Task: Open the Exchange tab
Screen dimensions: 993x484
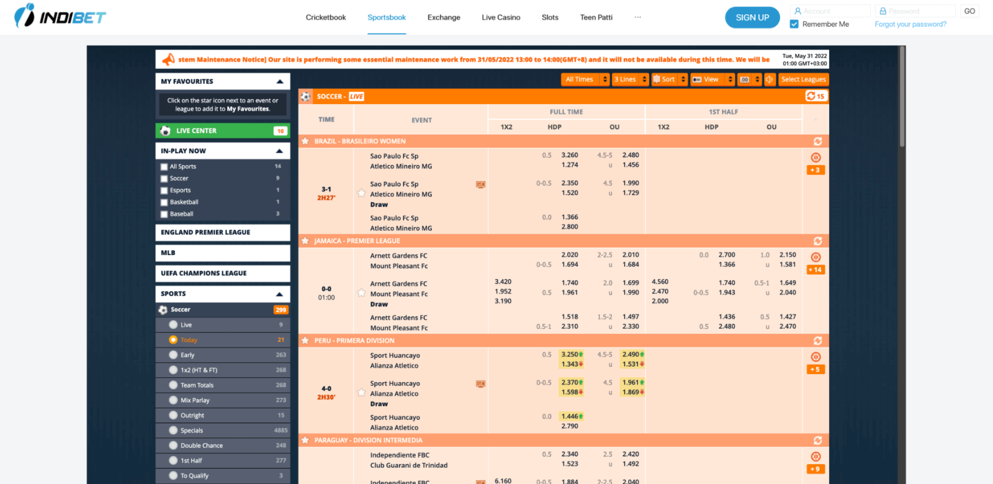Action: 444,17
